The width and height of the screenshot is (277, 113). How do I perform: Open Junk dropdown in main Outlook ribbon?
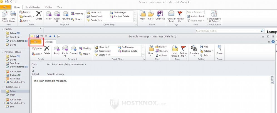(24, 20)
